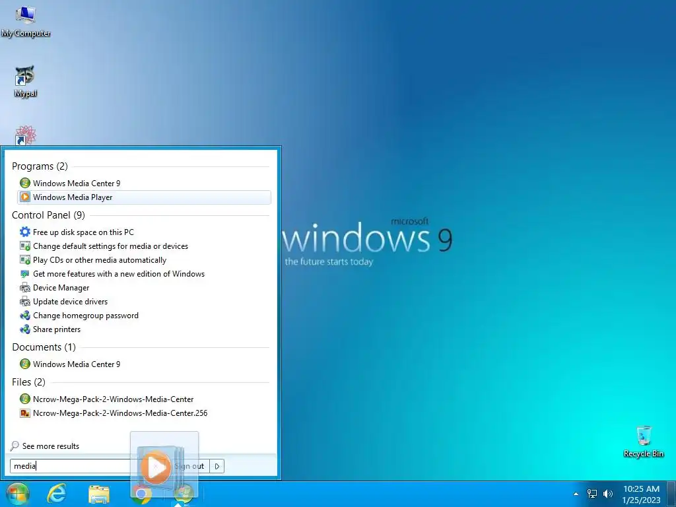The image size is (676, 507).
Task: Click the Device Manager icon
Action: tap(25, 288)
